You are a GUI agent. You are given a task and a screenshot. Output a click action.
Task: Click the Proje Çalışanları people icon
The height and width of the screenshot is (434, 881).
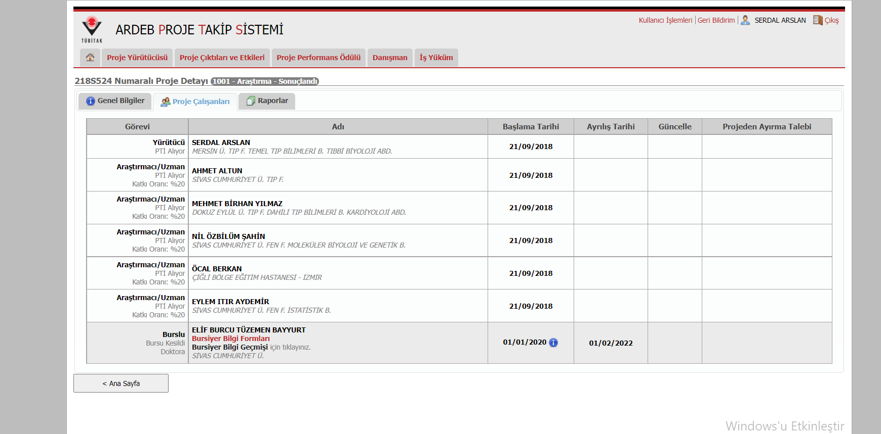tap(166, 102)
